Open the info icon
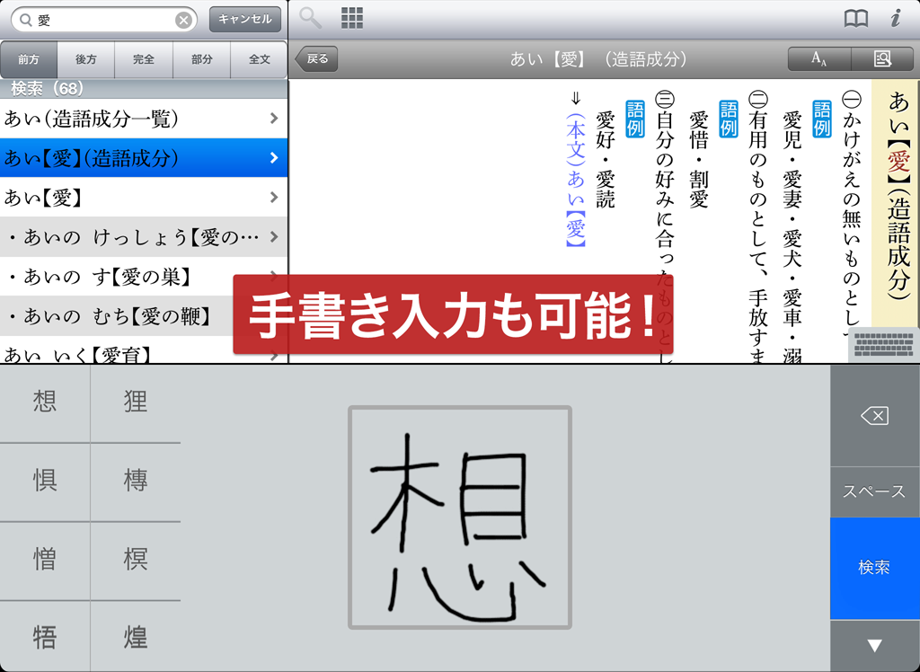 (896, 19)
